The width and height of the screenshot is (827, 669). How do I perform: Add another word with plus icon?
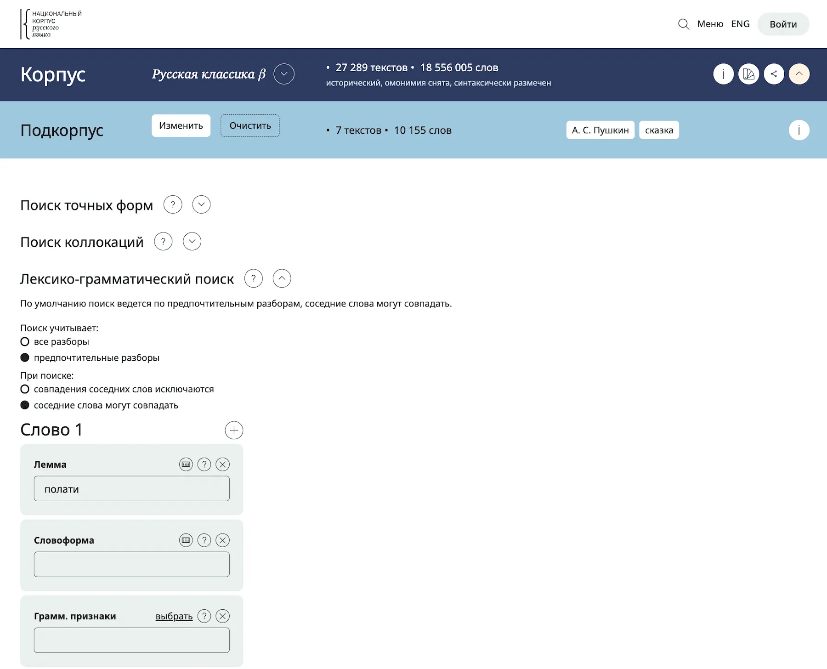pos(234,430)
